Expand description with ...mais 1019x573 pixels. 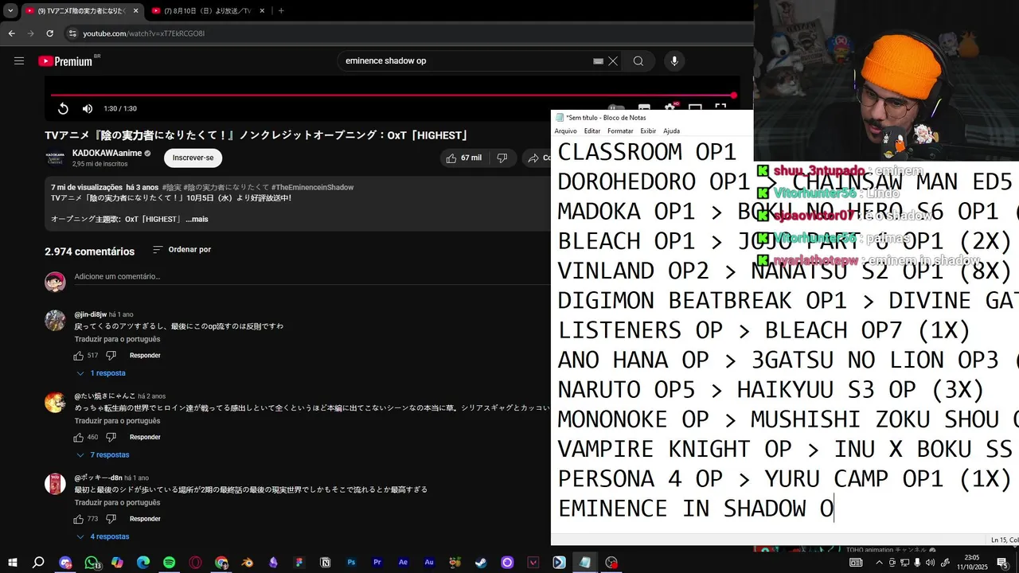(197, 219)
